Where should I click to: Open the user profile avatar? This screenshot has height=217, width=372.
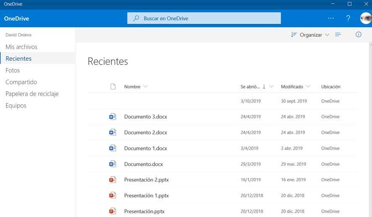(366, 18)
